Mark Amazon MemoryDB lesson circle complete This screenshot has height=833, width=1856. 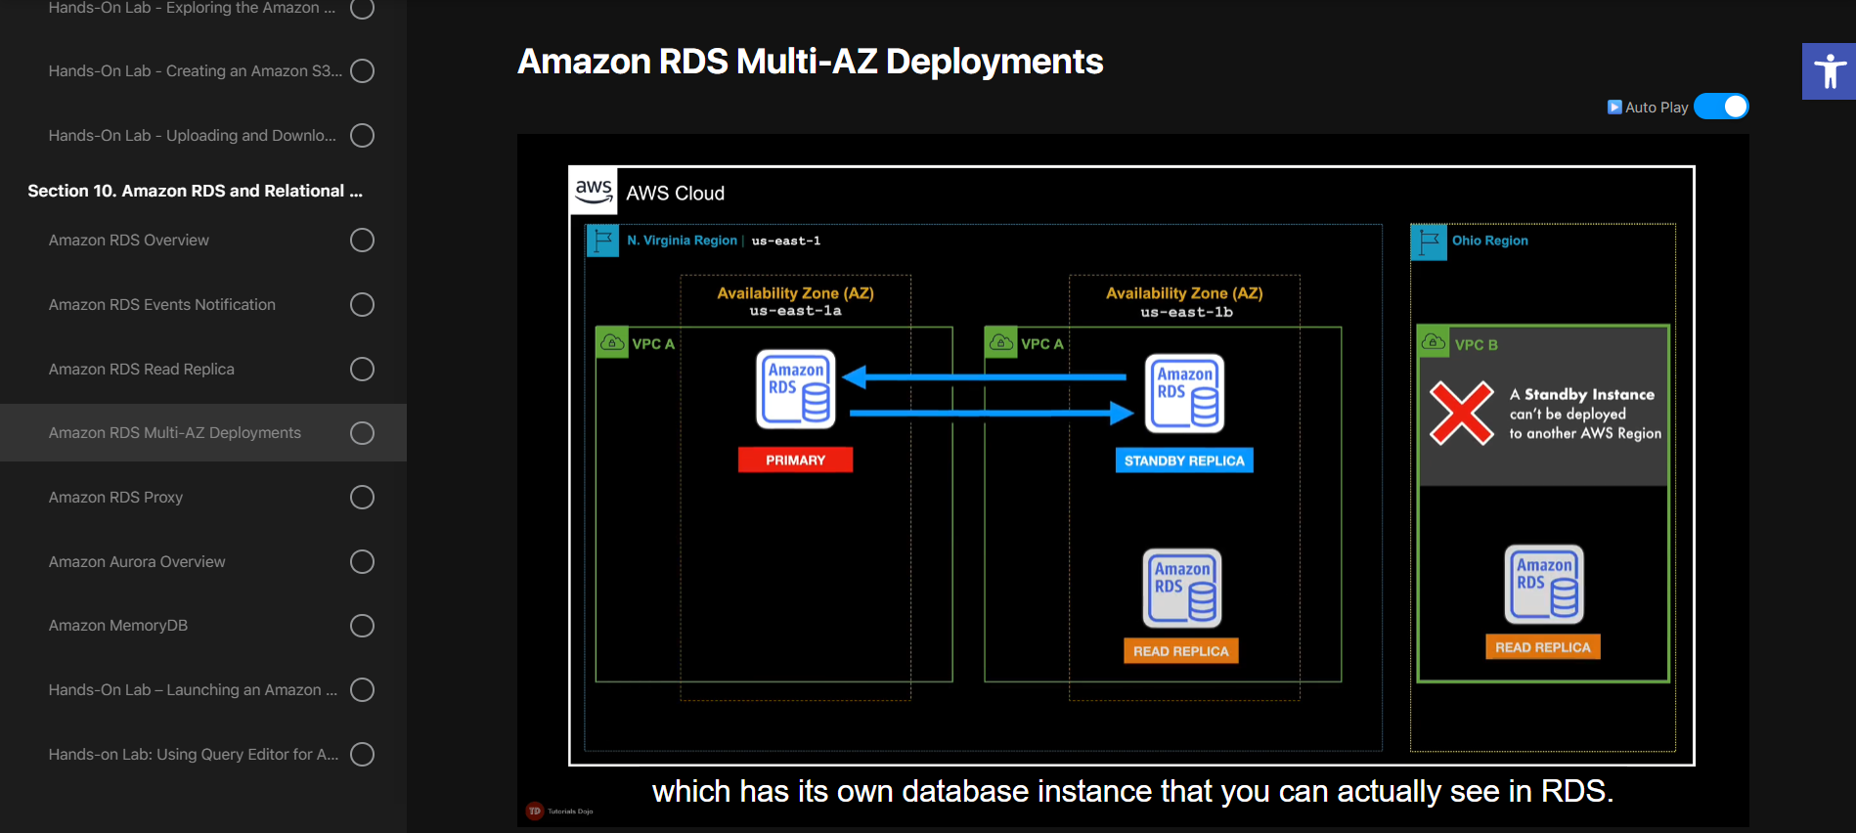[x=362, y=626]
